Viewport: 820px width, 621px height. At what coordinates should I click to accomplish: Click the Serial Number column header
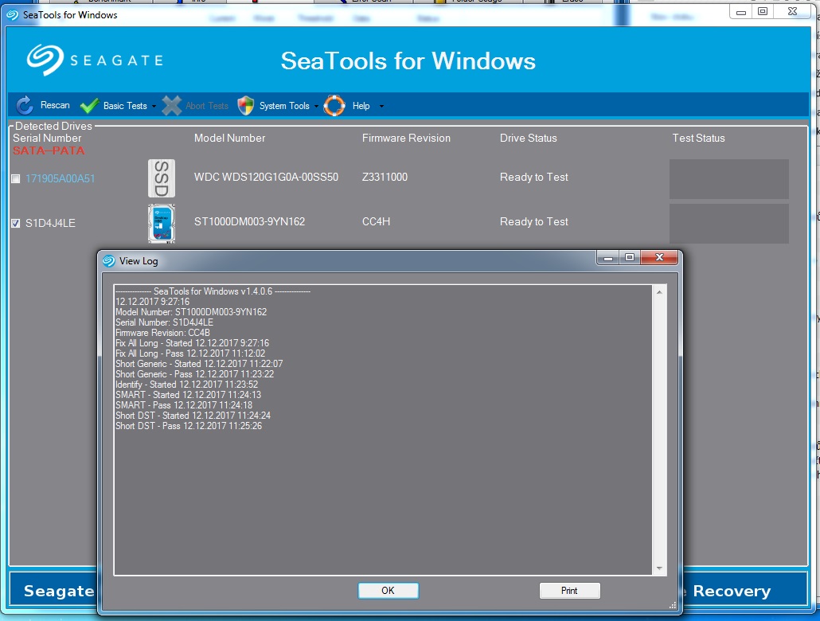point(47,138)
